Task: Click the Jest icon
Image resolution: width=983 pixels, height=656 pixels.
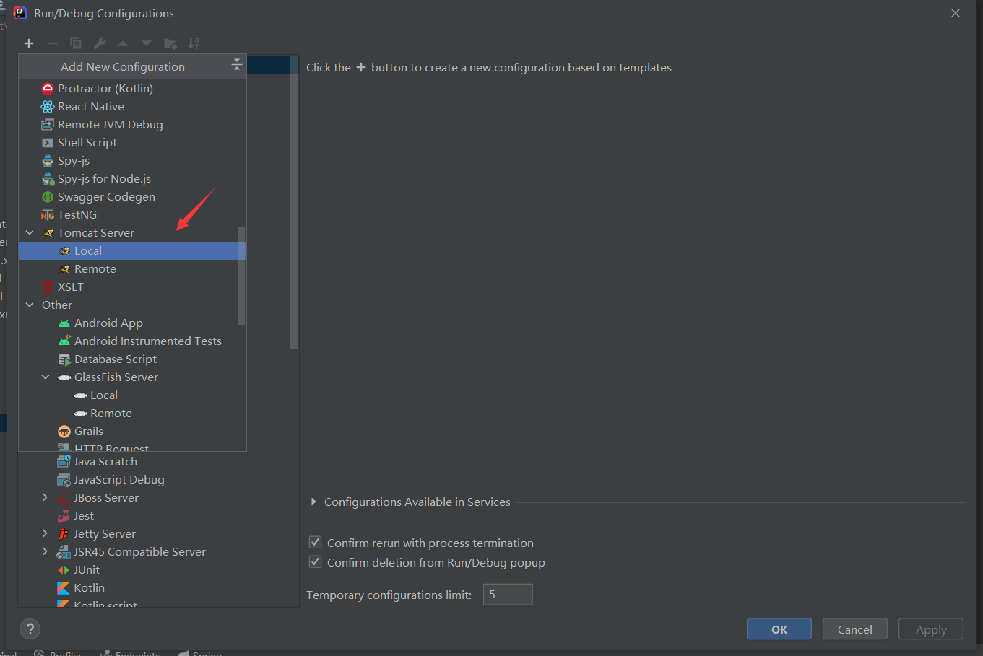Action: point(64,516)
